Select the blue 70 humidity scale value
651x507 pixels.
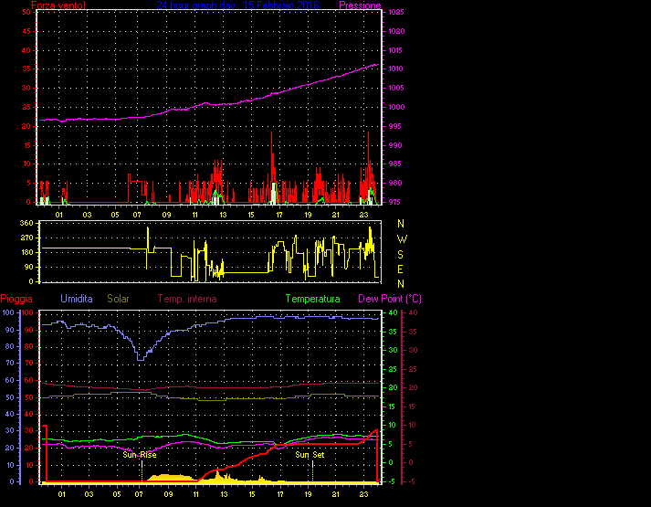[x=10, y=363]
